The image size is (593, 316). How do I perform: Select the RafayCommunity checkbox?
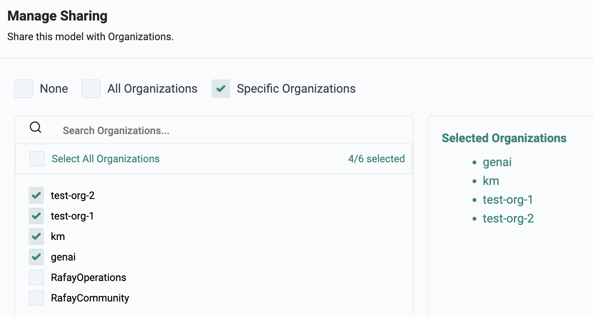36,298
